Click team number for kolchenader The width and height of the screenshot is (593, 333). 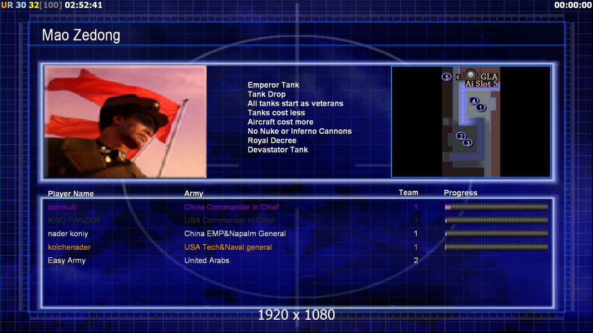pyautogui.click(x=416, y=248)
